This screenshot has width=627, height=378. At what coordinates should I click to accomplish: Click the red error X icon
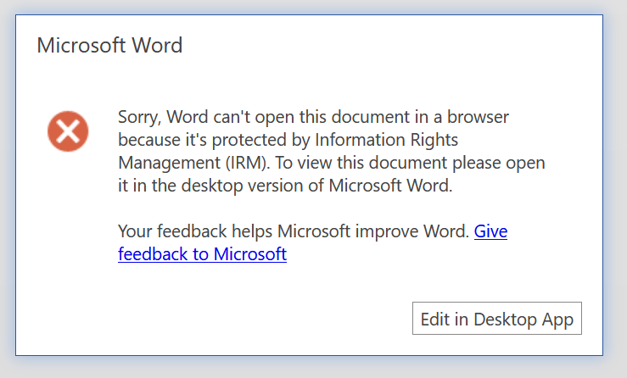(68, 131)
